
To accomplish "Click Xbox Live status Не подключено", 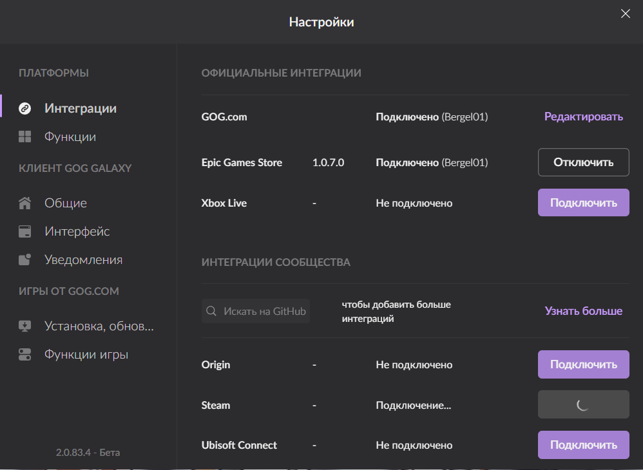I will point(414,203).
